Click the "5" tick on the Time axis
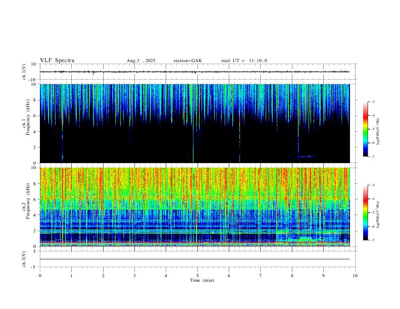400x309 pixels. [197, 276]
